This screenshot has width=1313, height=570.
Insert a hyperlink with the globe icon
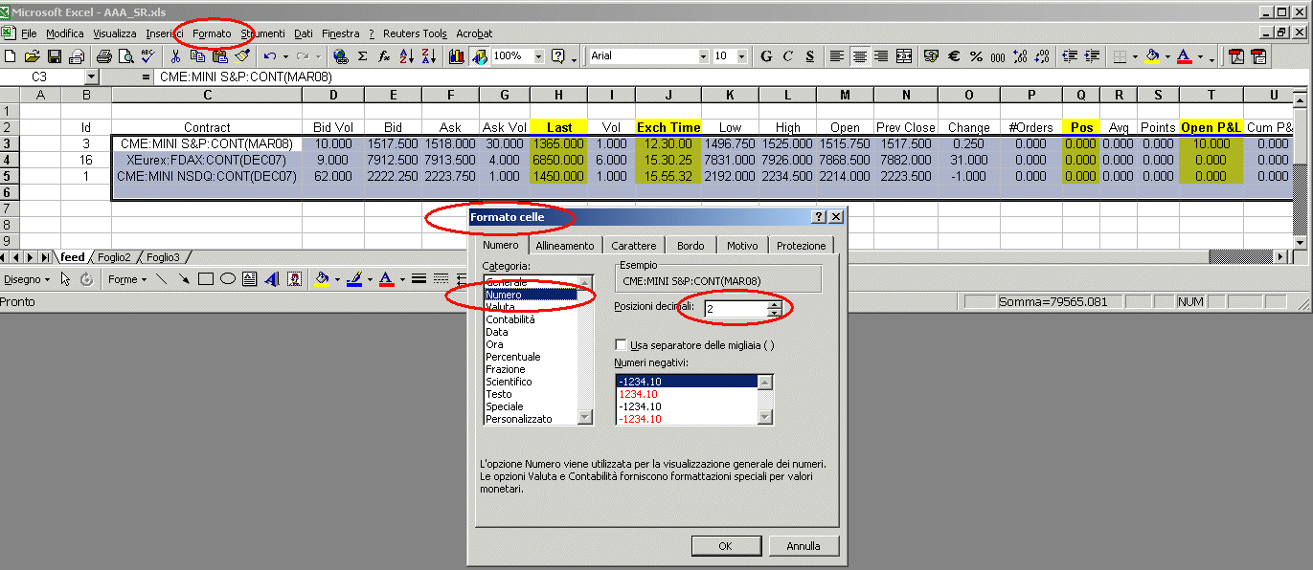click(x=340, y=56)
